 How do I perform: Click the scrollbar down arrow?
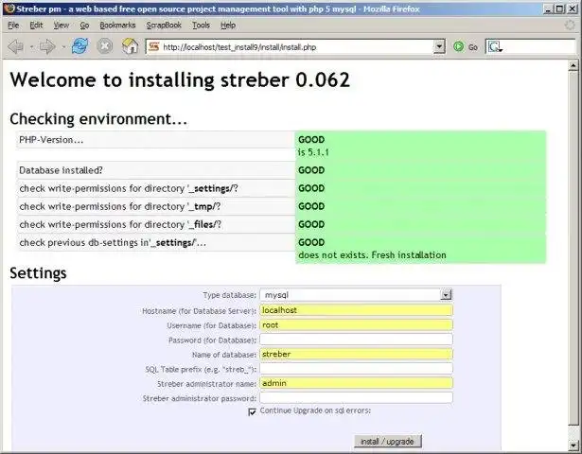point(573,445)
